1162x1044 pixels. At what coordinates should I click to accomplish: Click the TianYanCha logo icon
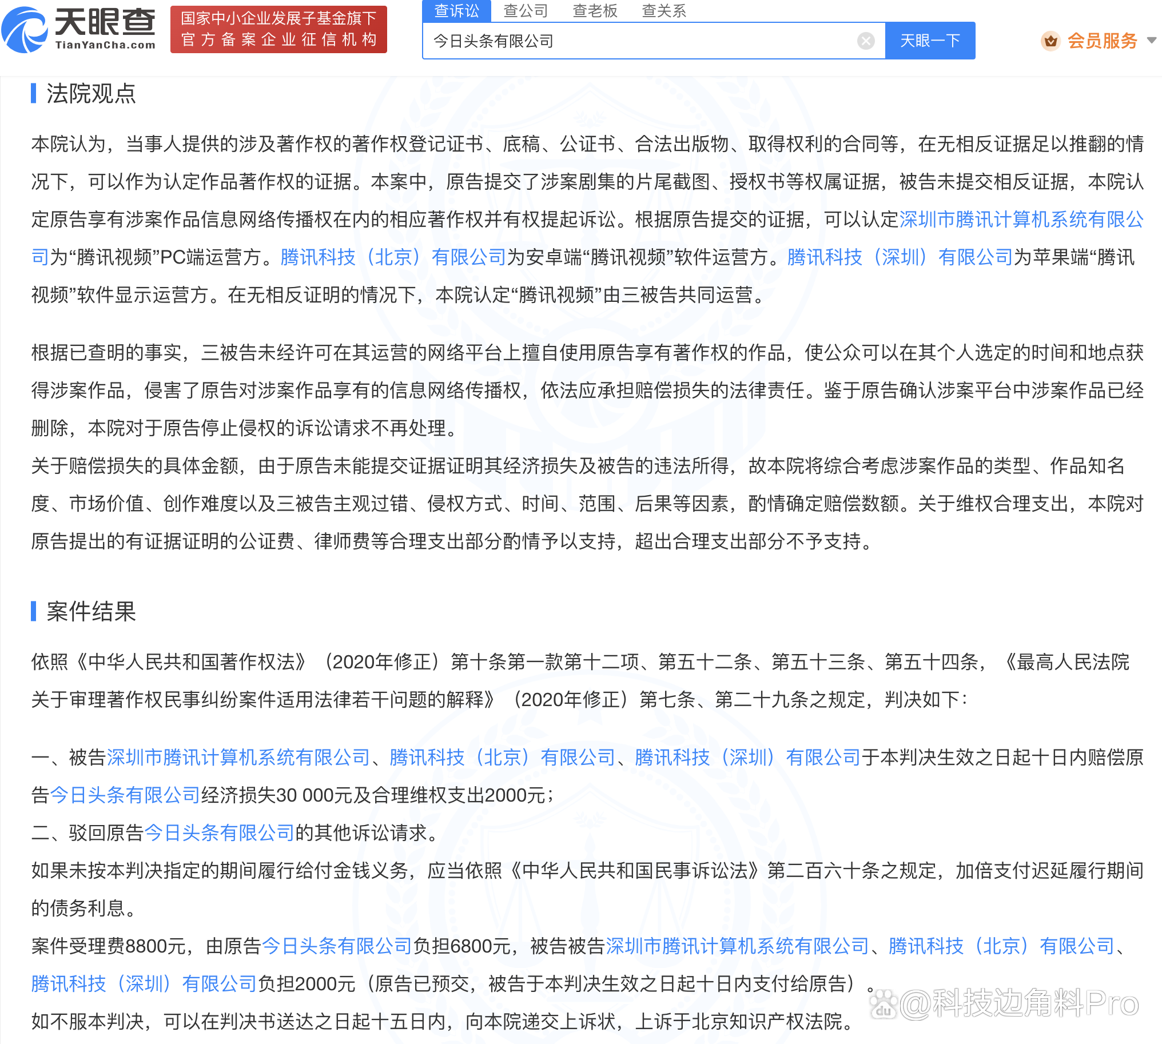(24, 30)
